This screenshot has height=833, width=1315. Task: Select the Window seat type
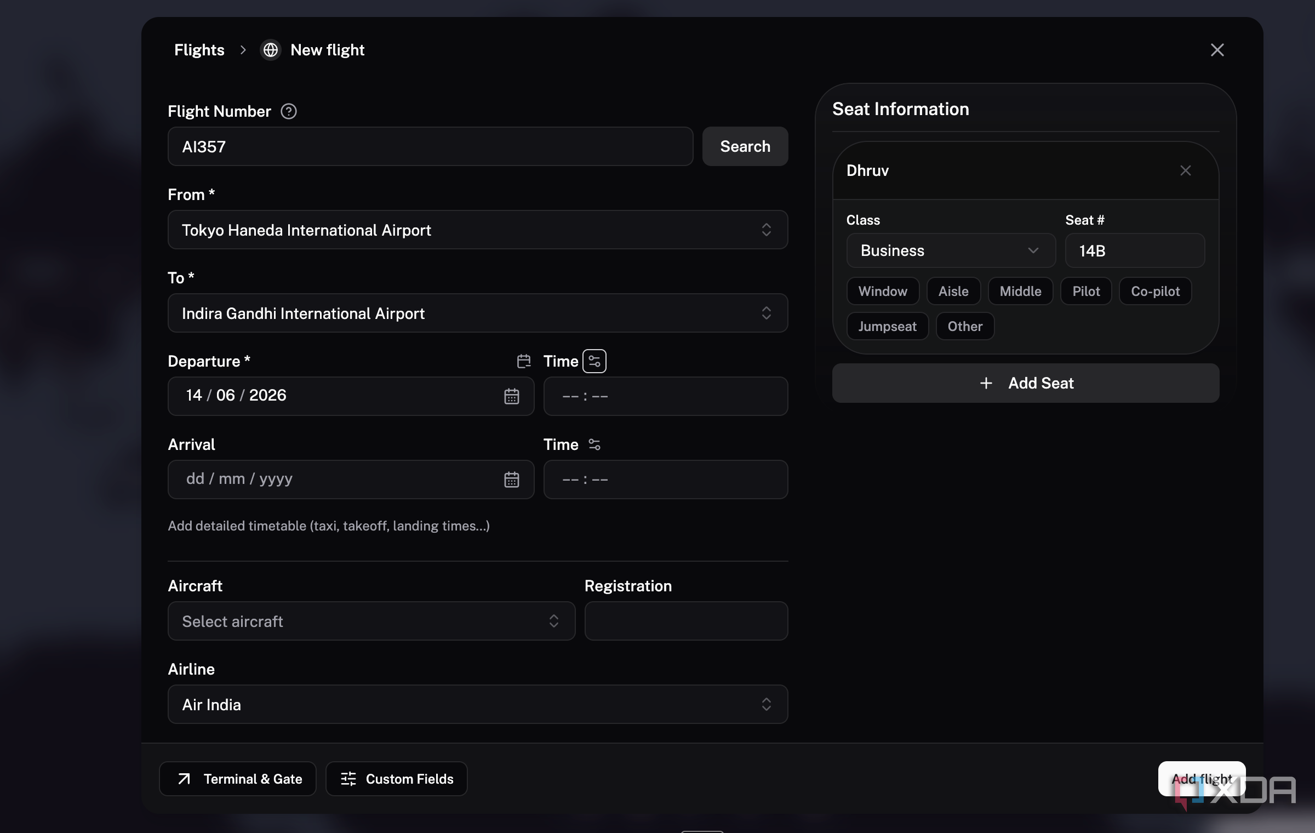pos(883,291)
